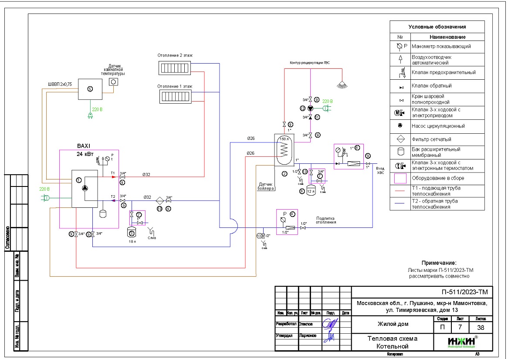Click the room temperature sensor symbol
This screenshot has height=359, width=508.
click(113, 81)
